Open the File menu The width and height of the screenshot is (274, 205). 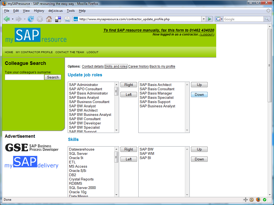tap(7, 11)
